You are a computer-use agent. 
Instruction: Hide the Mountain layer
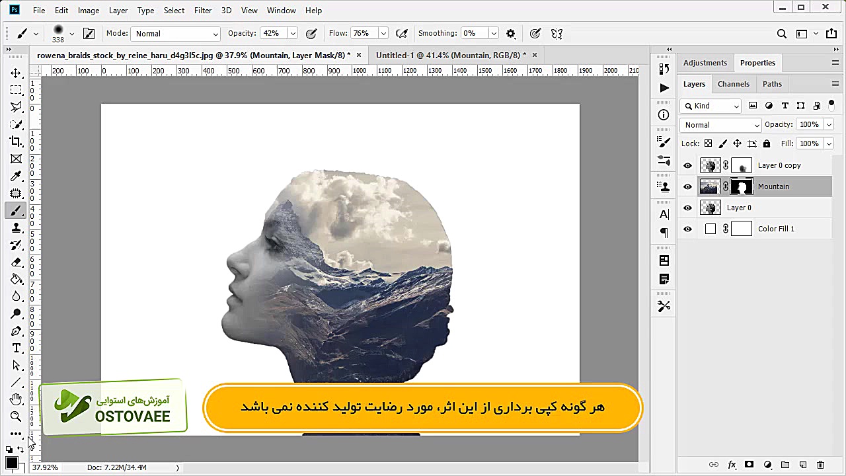click(x=687, y=186)
